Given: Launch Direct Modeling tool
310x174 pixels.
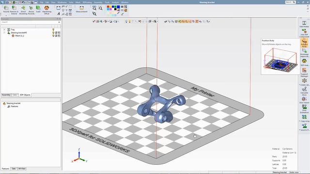Looking at the screenshot, I should coord(23,10).
